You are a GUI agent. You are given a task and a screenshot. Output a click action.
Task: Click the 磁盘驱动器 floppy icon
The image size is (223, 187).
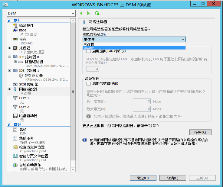tap(15, 116)
